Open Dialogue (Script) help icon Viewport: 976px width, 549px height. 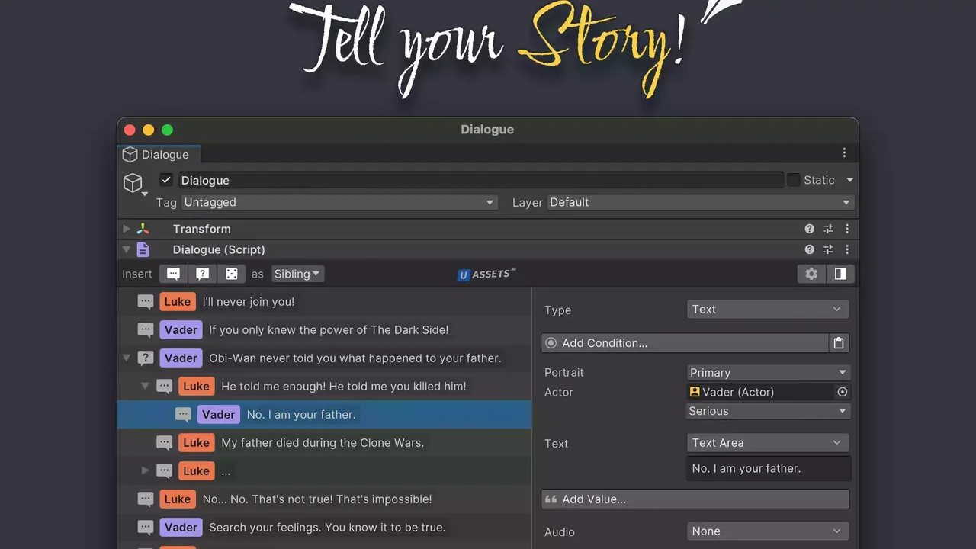tap(810, 249)
